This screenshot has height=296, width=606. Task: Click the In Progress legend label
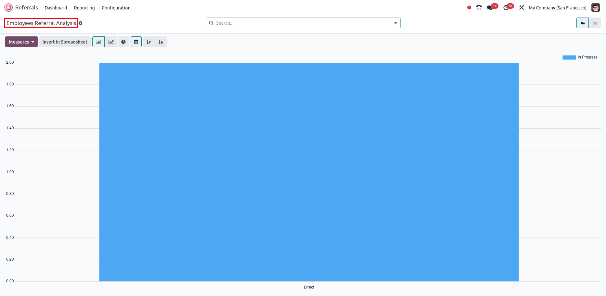click(587, 57)
